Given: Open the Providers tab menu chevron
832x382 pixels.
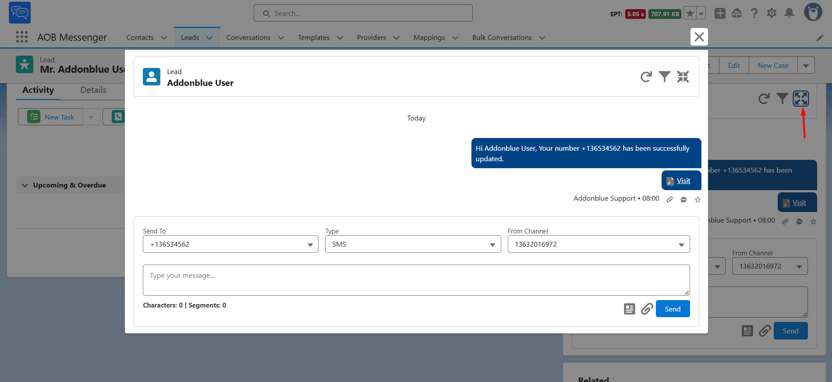Looking at the screenshot, I should (397, 38).
